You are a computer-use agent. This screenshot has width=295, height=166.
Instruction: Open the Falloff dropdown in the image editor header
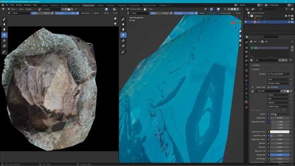click(x=107, y=13)
